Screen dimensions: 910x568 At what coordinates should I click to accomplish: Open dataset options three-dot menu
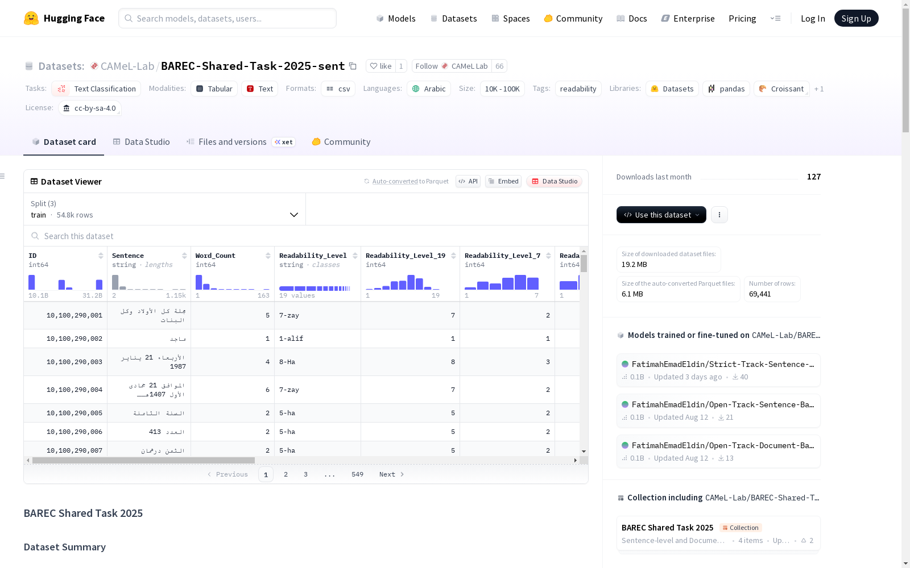pos(719,215)
